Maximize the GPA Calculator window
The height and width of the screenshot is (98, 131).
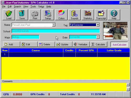(x=124, y=3)
